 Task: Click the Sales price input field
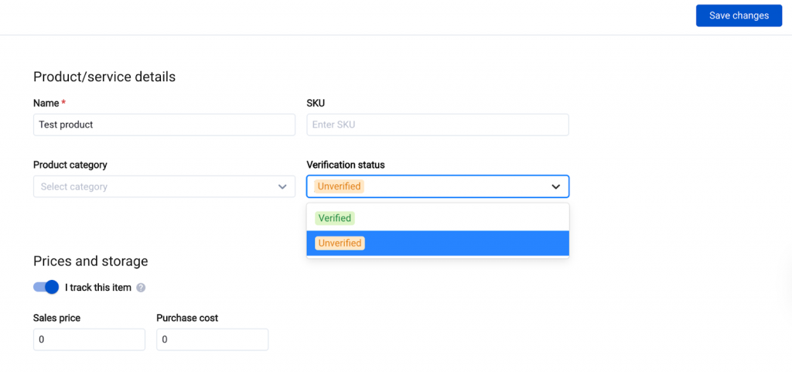(x=89, y=340)
